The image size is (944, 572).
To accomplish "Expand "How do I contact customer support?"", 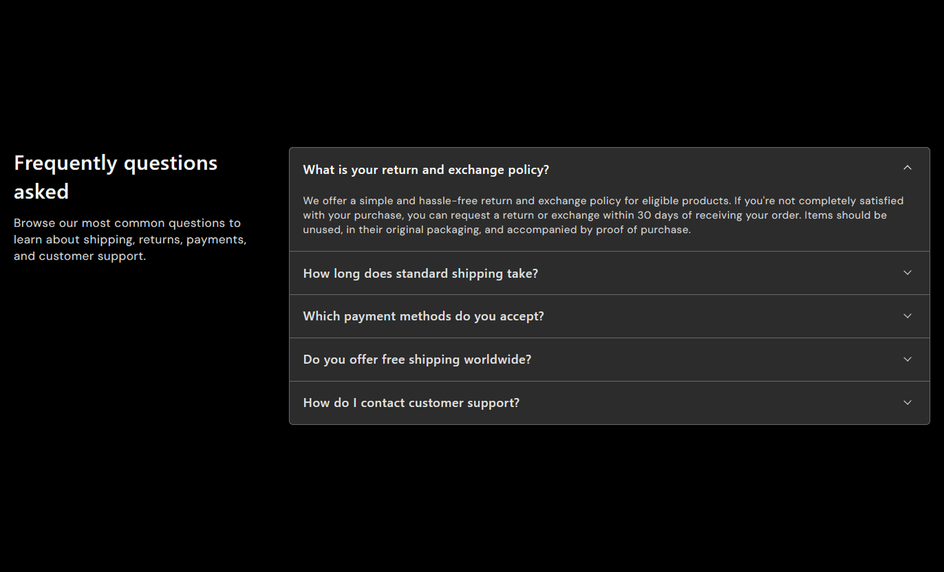I will (609, 403).
